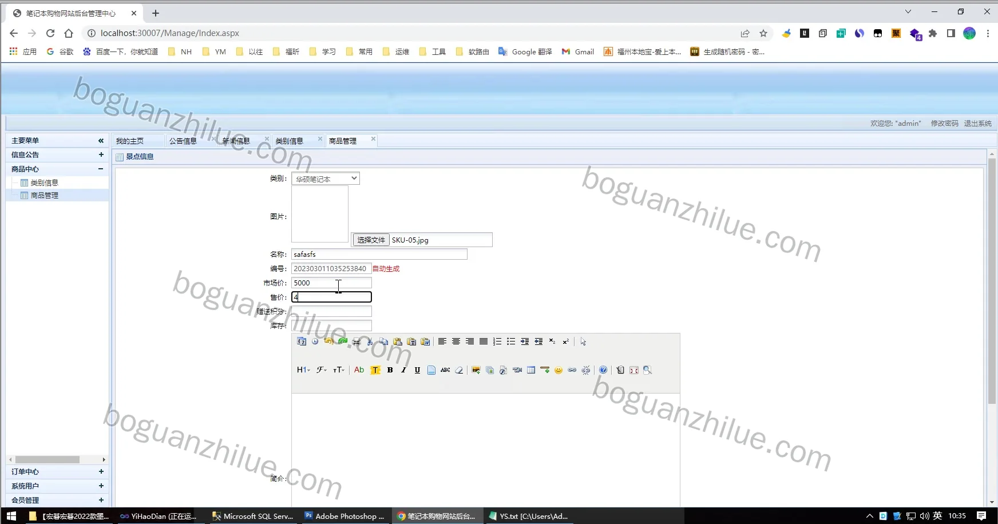Toggle underline formatting in the editor

pyautogui.click(x=417, y=370)
